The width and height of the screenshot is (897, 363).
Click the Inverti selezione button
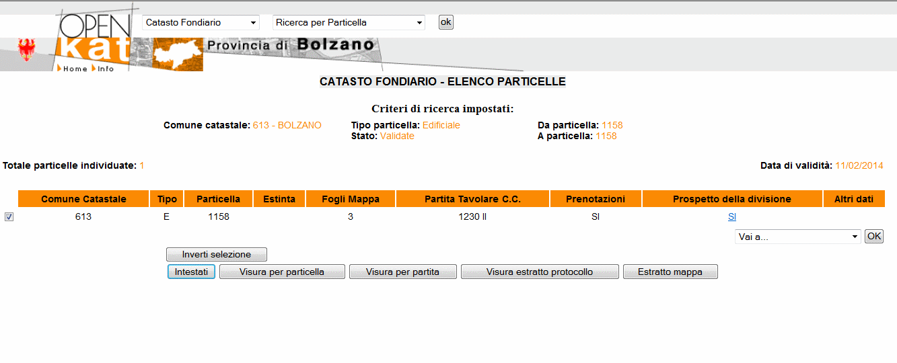216,255
